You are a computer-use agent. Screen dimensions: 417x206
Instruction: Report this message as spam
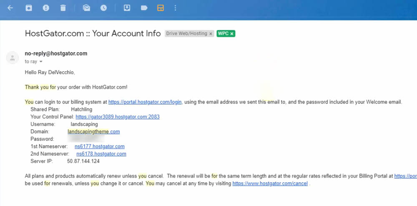coord(46,8)
